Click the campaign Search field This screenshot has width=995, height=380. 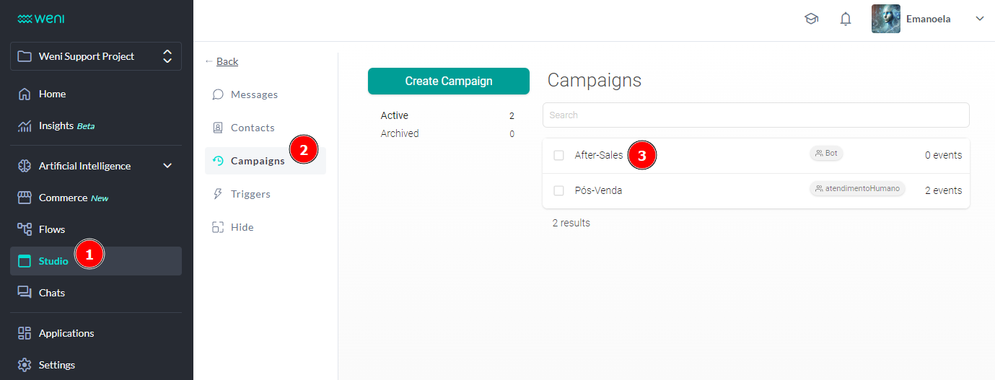pos(755,115)
